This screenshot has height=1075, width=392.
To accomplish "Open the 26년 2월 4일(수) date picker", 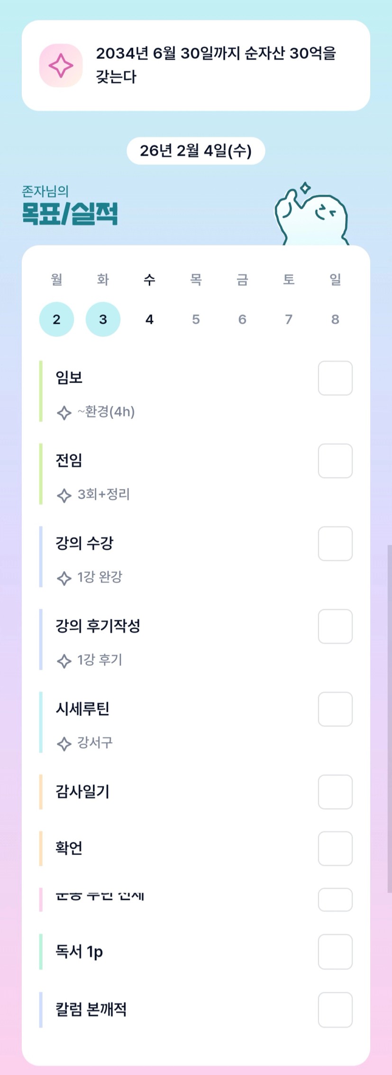I will click(196, 151).
